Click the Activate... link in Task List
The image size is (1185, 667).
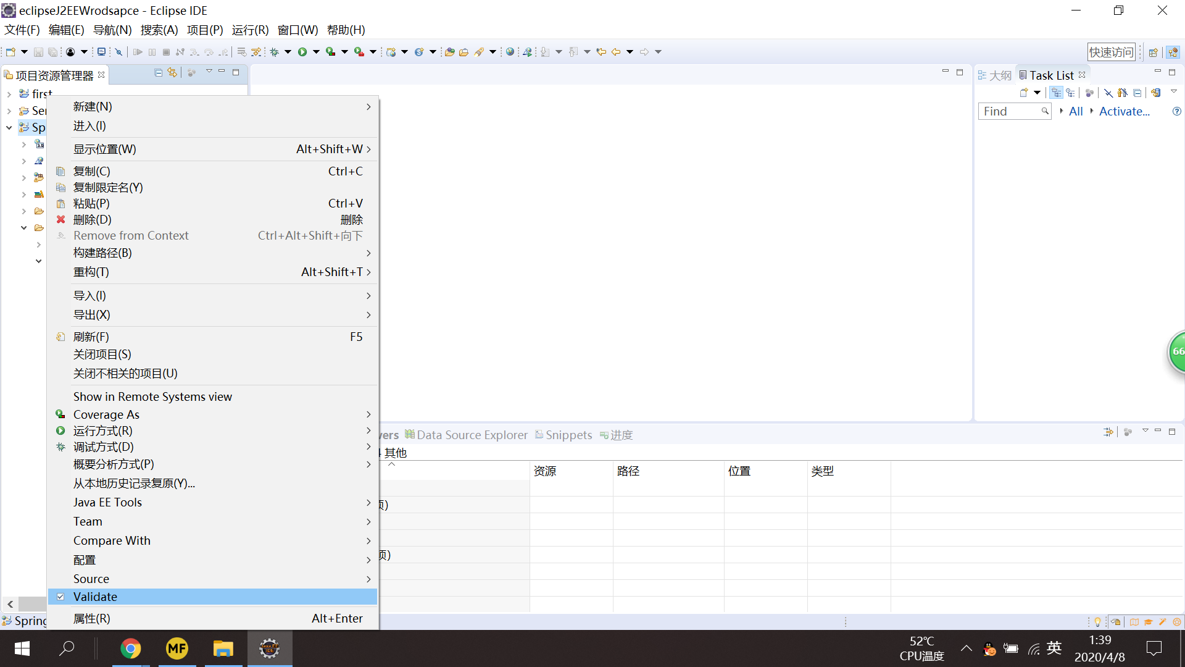point(1124,111)
